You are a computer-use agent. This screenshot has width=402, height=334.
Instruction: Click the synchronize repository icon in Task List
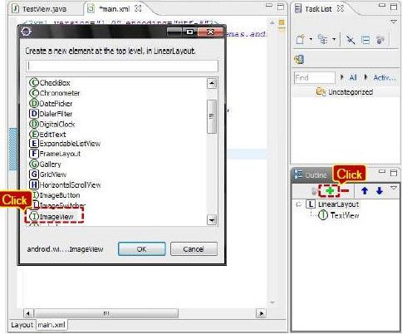[299, 59]
